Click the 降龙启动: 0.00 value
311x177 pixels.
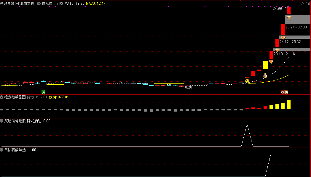(39, 121)
